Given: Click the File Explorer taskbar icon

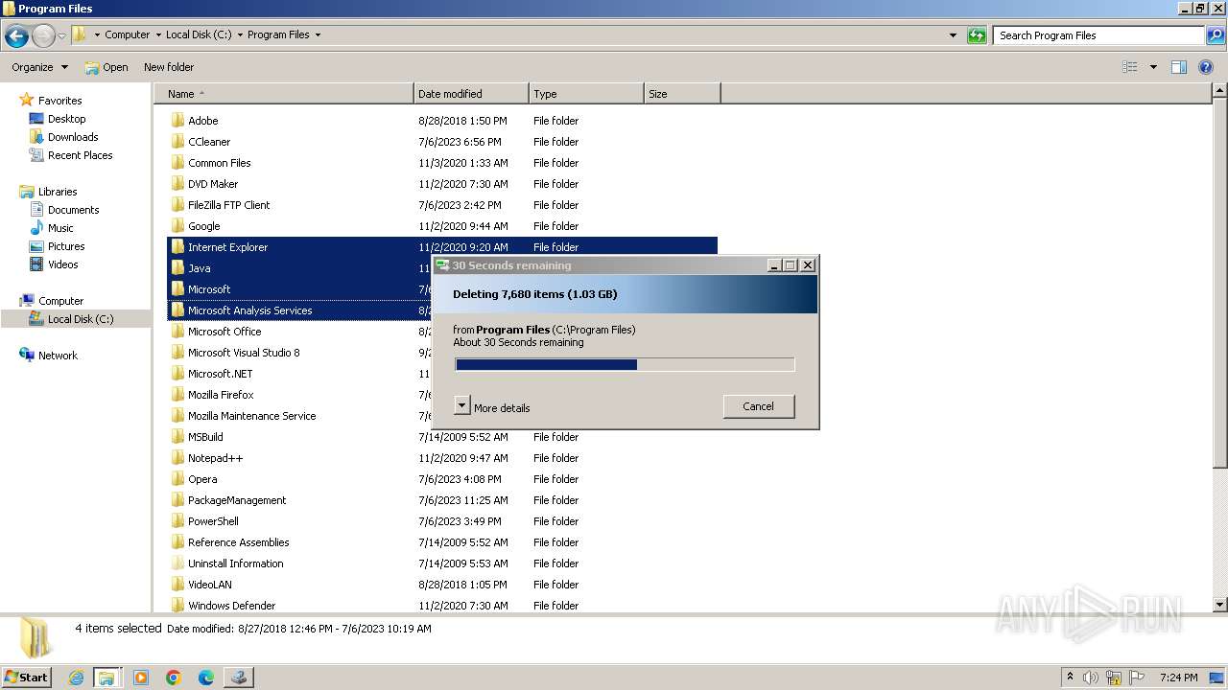Looking at the screenshot, I should pyautogui.click(x=106, y=678).
